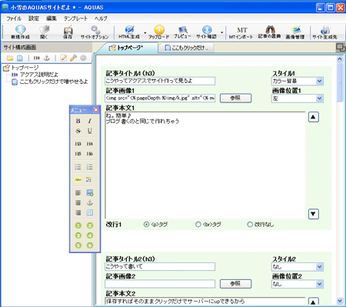The width and height of the screenshot is (346, 307).
Task: Click green number 6 icon in palette
Action: pyautogui.click(x=90, y=245)
